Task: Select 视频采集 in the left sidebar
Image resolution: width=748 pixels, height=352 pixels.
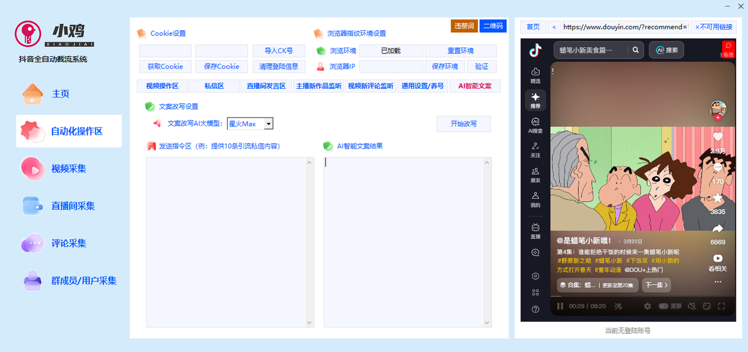Action: [68, 168]
